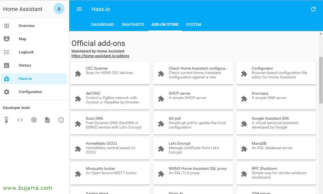This screenshot has width=323, height=194.
Task: Open Overview in the sidebar
Action: [34, 26]
